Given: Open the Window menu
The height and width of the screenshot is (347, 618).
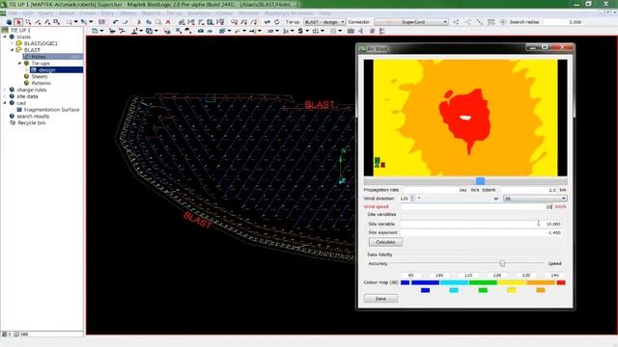Looking at the screenshot, I should [x=249, y=13].
